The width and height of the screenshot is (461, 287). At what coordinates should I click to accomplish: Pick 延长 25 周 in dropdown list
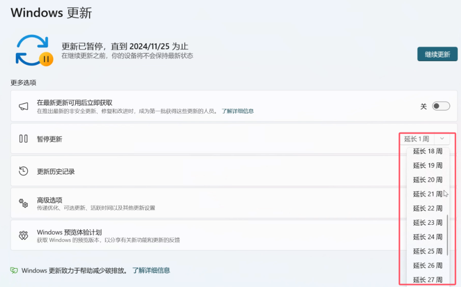427,251
